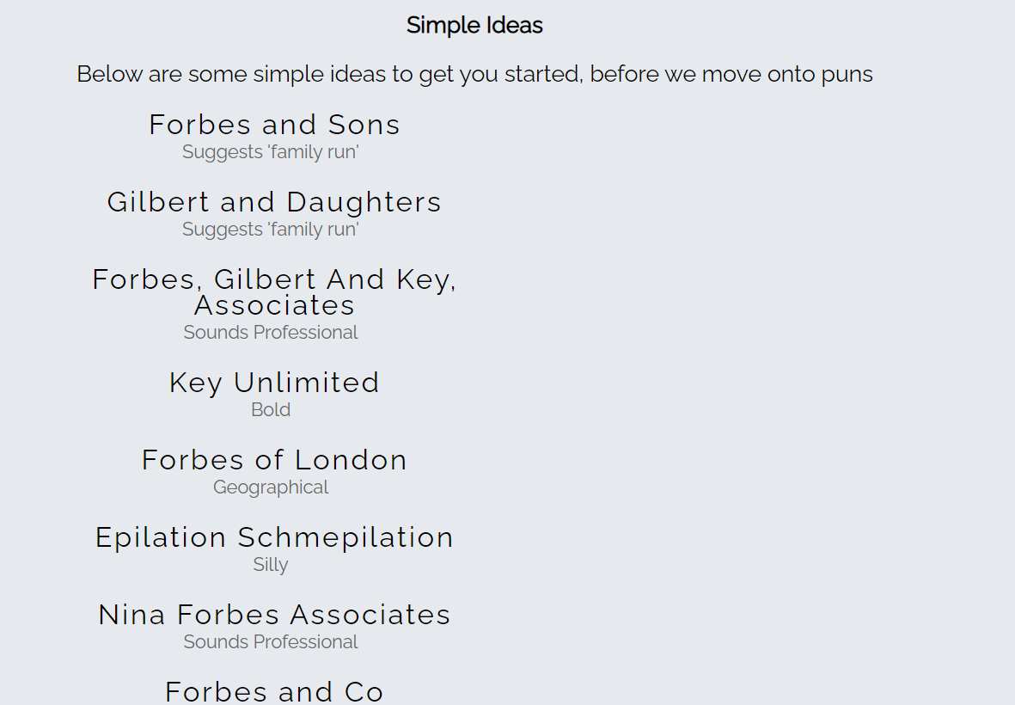Click 'Forbes, Gilbert And Key, Associates' name

point(274,291)
